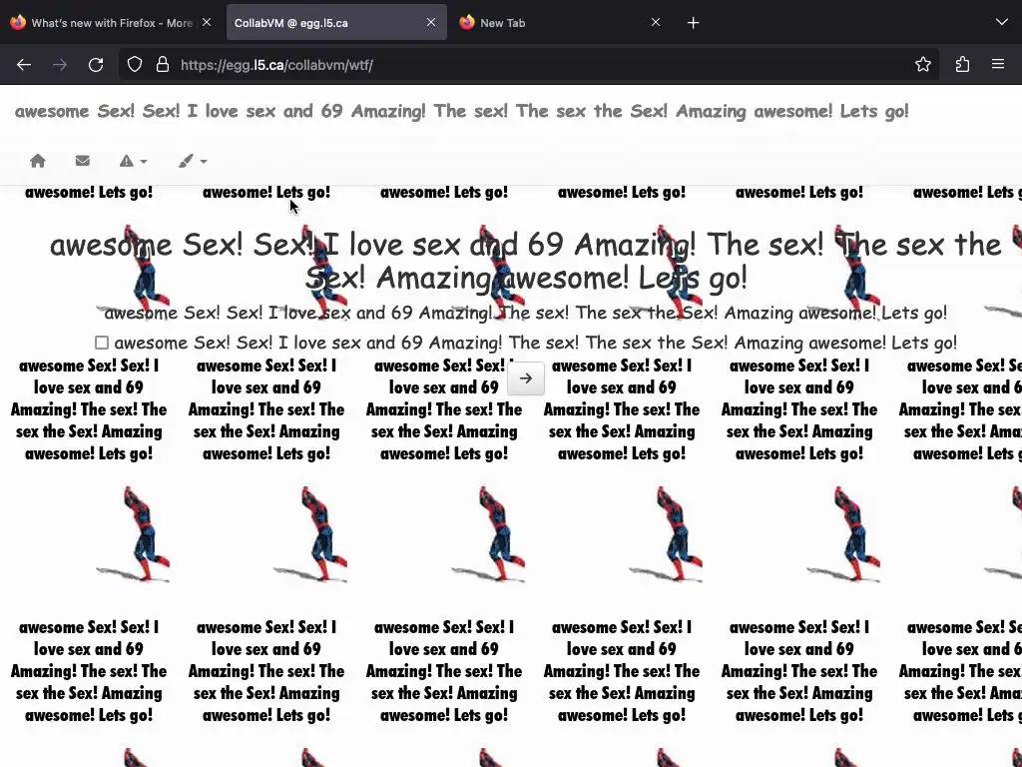Switch to What's new with Firefox tab
Screen dimensions: 1022x767
click(111, 23)
